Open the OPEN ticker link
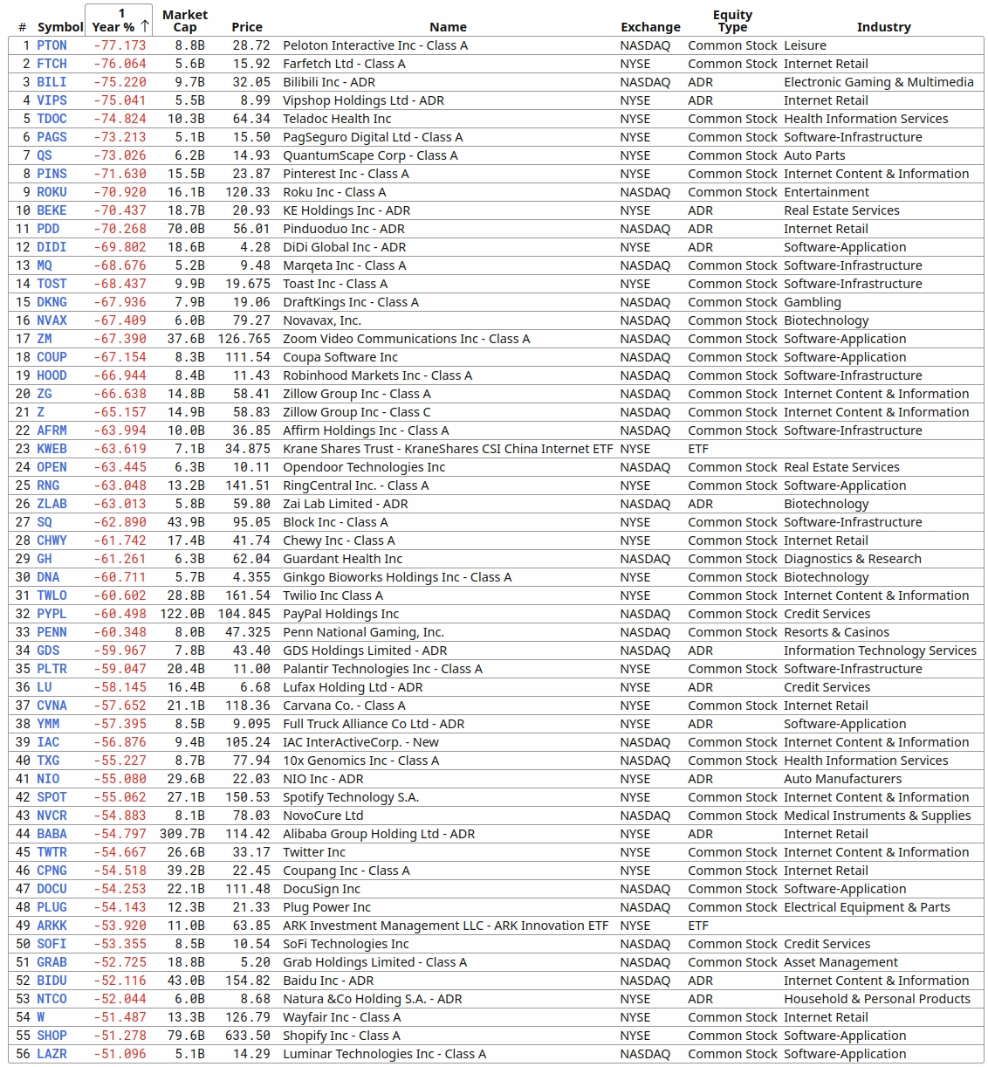The image size is (988, 1067). pos(51,467)
